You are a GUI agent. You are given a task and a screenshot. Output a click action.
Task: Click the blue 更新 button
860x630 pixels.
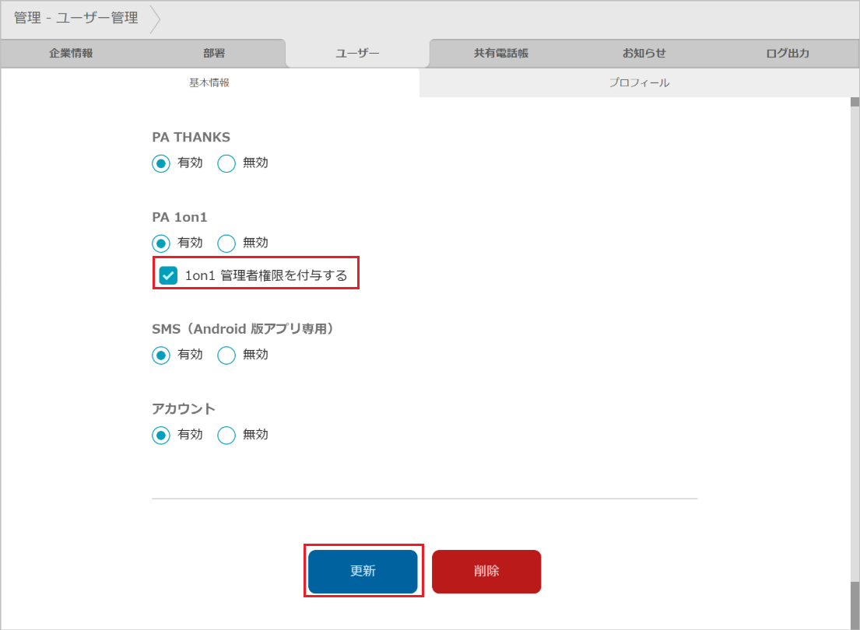click(363, 572)
